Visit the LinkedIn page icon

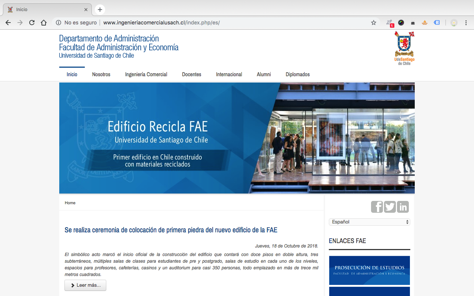[x=403, y=207]
